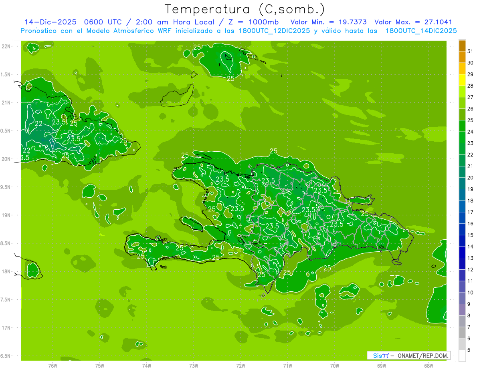481x371 pixels.
Task: Click the color swatch above 31 on the scale
Action: click(x=462, y=45)
